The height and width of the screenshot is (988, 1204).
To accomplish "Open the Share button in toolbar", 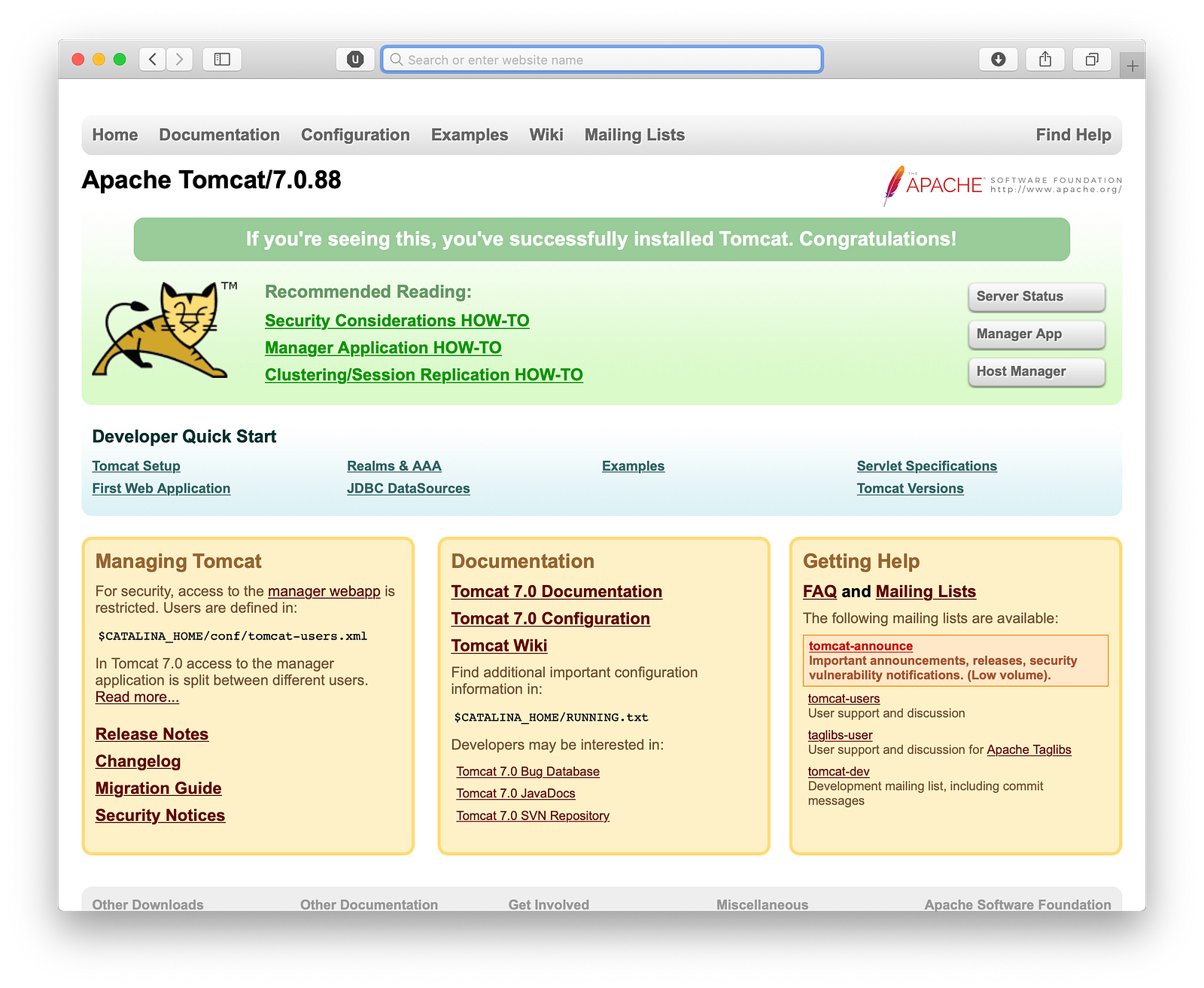I will (1045, 59).
